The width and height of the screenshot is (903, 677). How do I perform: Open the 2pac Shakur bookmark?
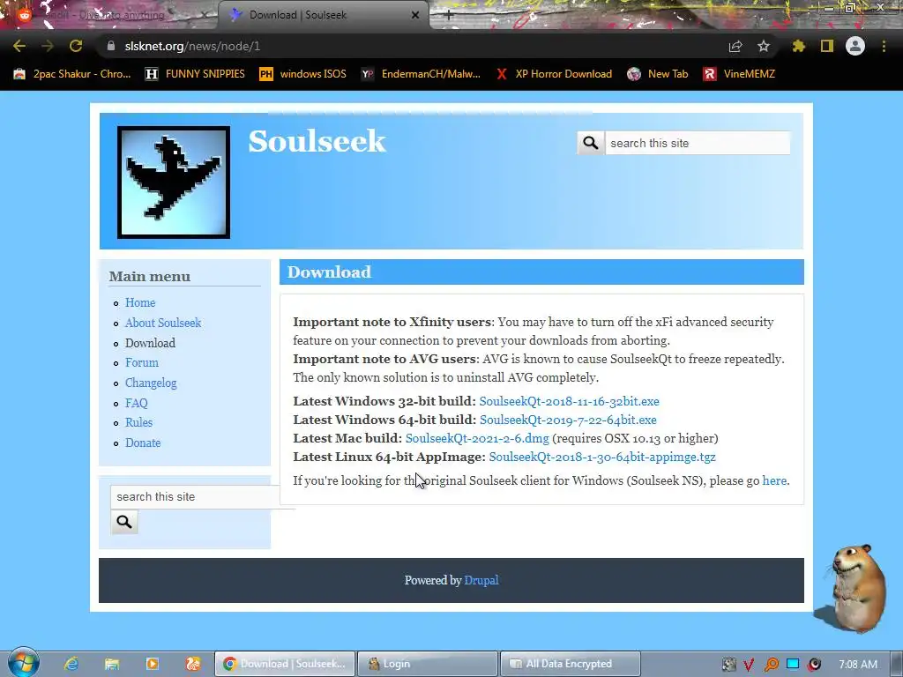tap(72, 74)
